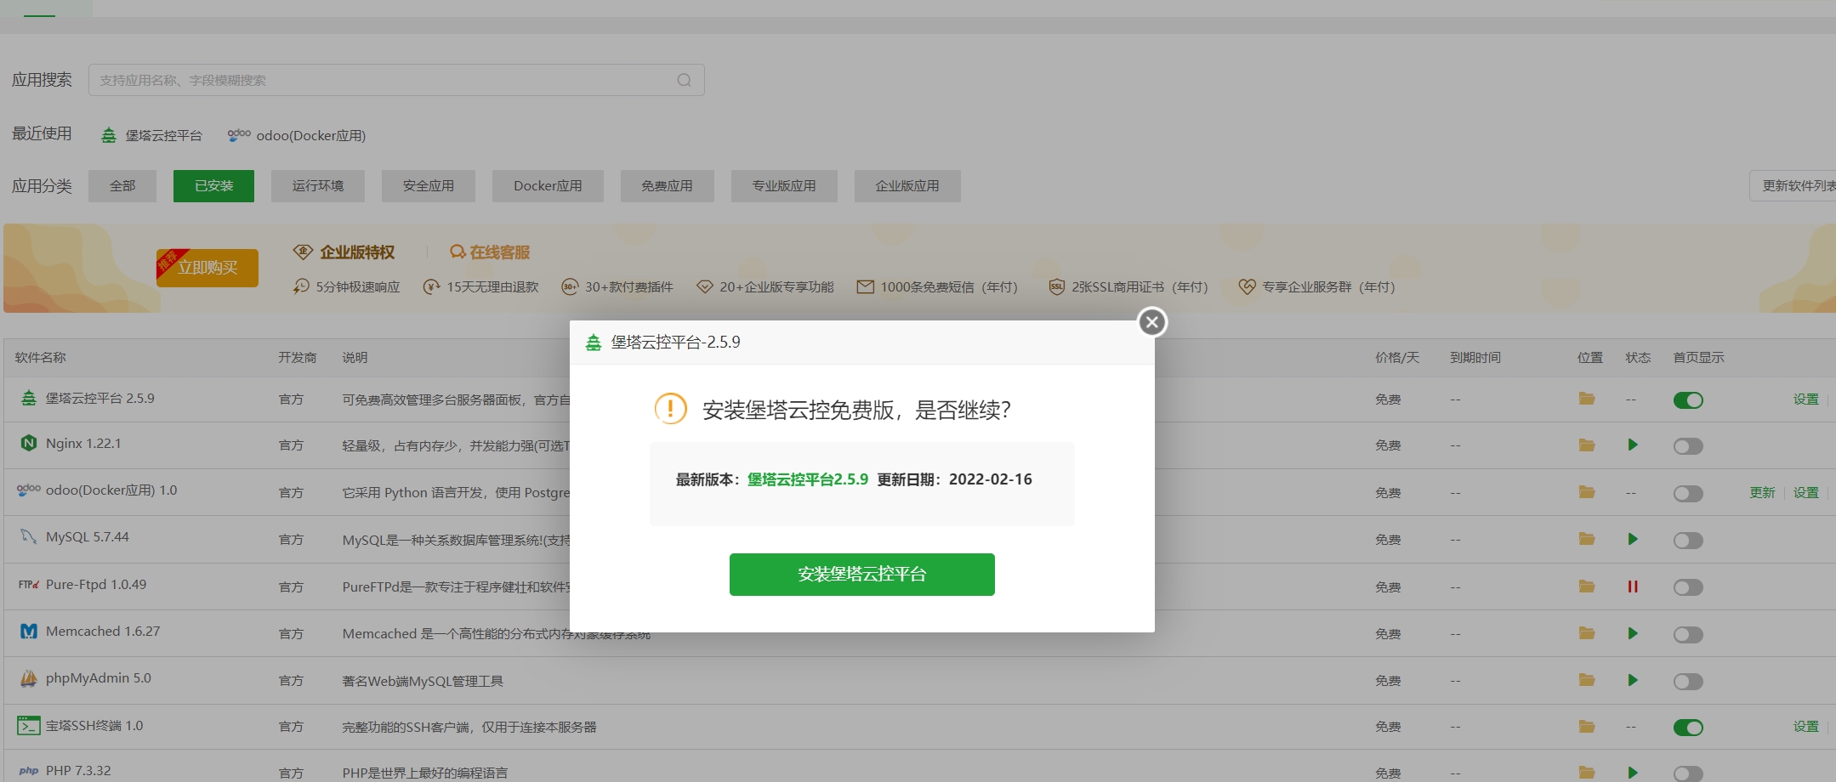Select the 已安装 category tab

(x=213, y=186)
